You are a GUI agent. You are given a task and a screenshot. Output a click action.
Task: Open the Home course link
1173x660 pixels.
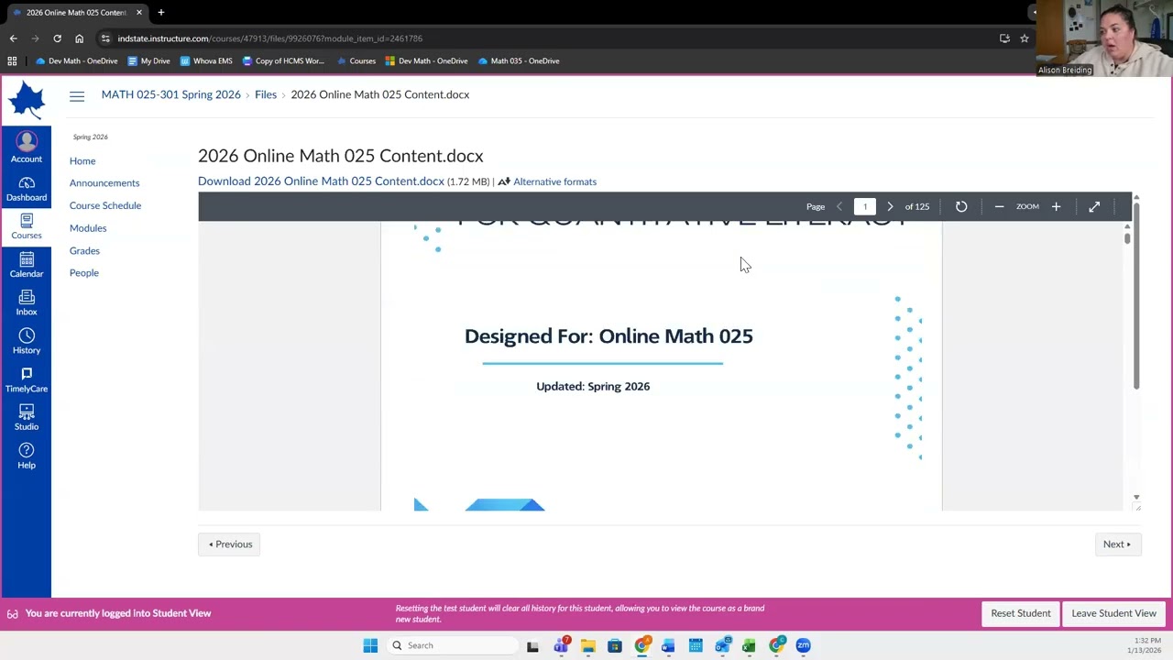pyautogui.click(x=82, y=161)
